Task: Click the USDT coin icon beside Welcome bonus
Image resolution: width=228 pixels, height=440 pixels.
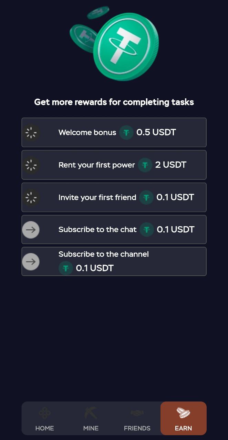Action: 126,132
